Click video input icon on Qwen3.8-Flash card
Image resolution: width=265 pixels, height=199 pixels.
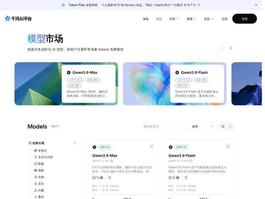(x=178, y=178)
